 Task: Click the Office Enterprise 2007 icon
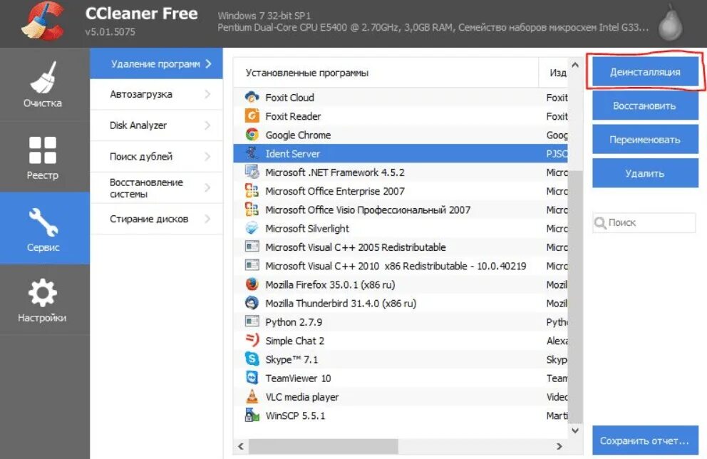252,191
